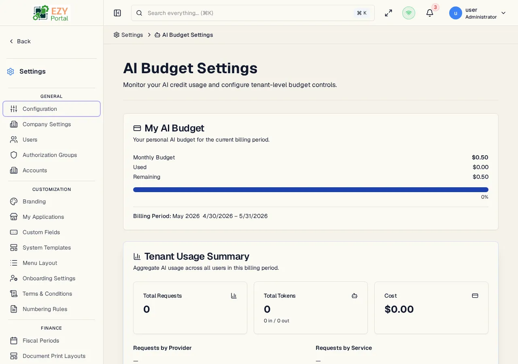This screenshot has height=364, width=518.
Task: Click the Company Settings building icon
Action: click(14, 124)
